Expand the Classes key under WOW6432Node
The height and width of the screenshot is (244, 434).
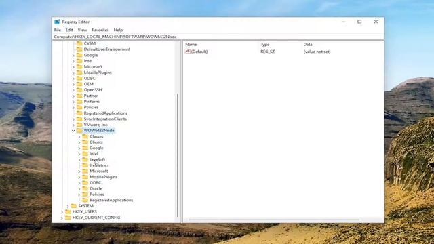[79, 137]
